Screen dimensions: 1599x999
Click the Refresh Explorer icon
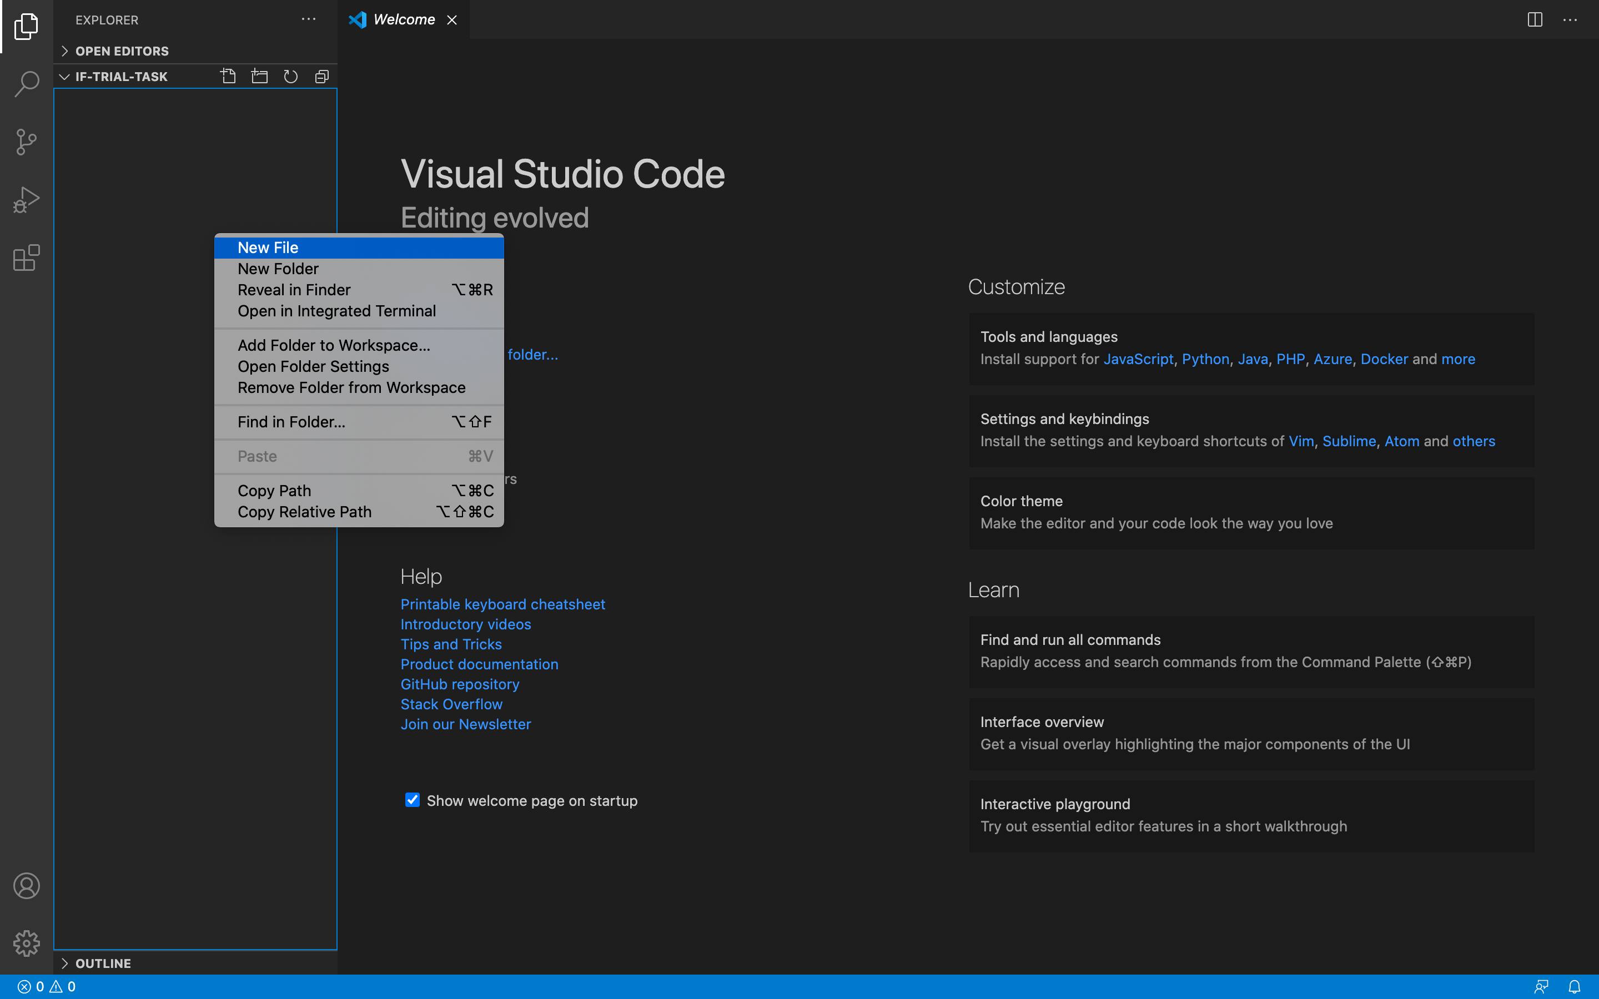coord(291,77)
